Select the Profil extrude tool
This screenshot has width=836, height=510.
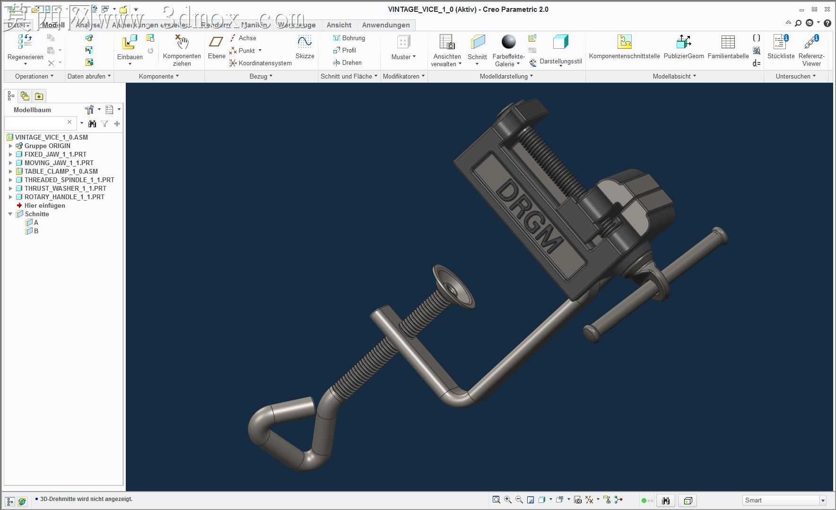pos(344,50)
